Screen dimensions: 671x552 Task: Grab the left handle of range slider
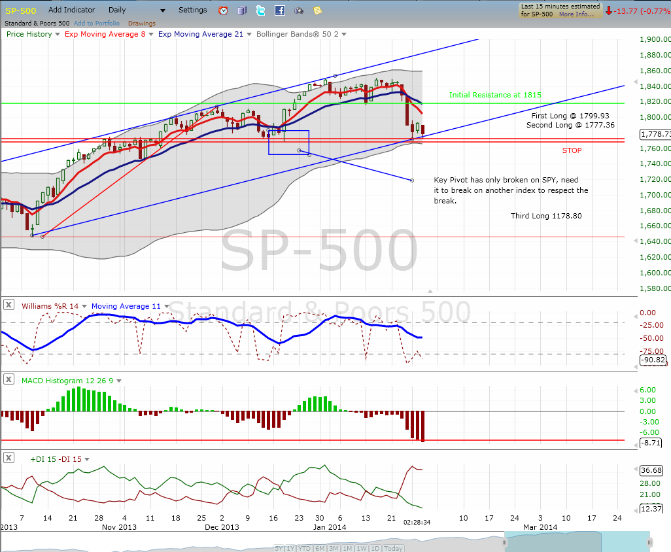[504, 543]
